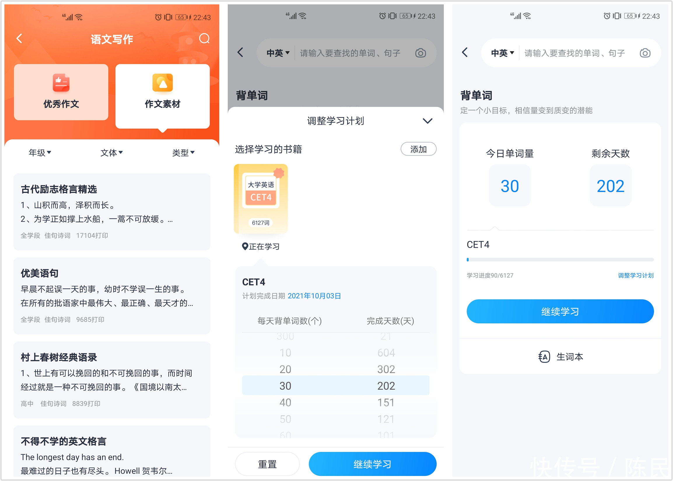Tap the 继续学习 button to continue studying

click(x=372, y=464)
